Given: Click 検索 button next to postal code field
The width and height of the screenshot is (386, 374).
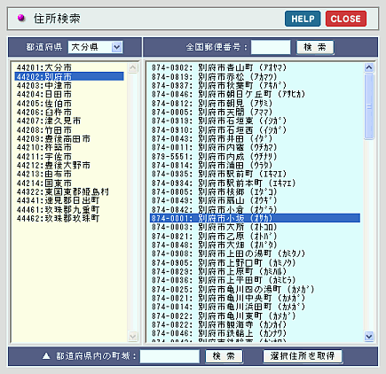Looking at the screenshot, I should (315, 47).
